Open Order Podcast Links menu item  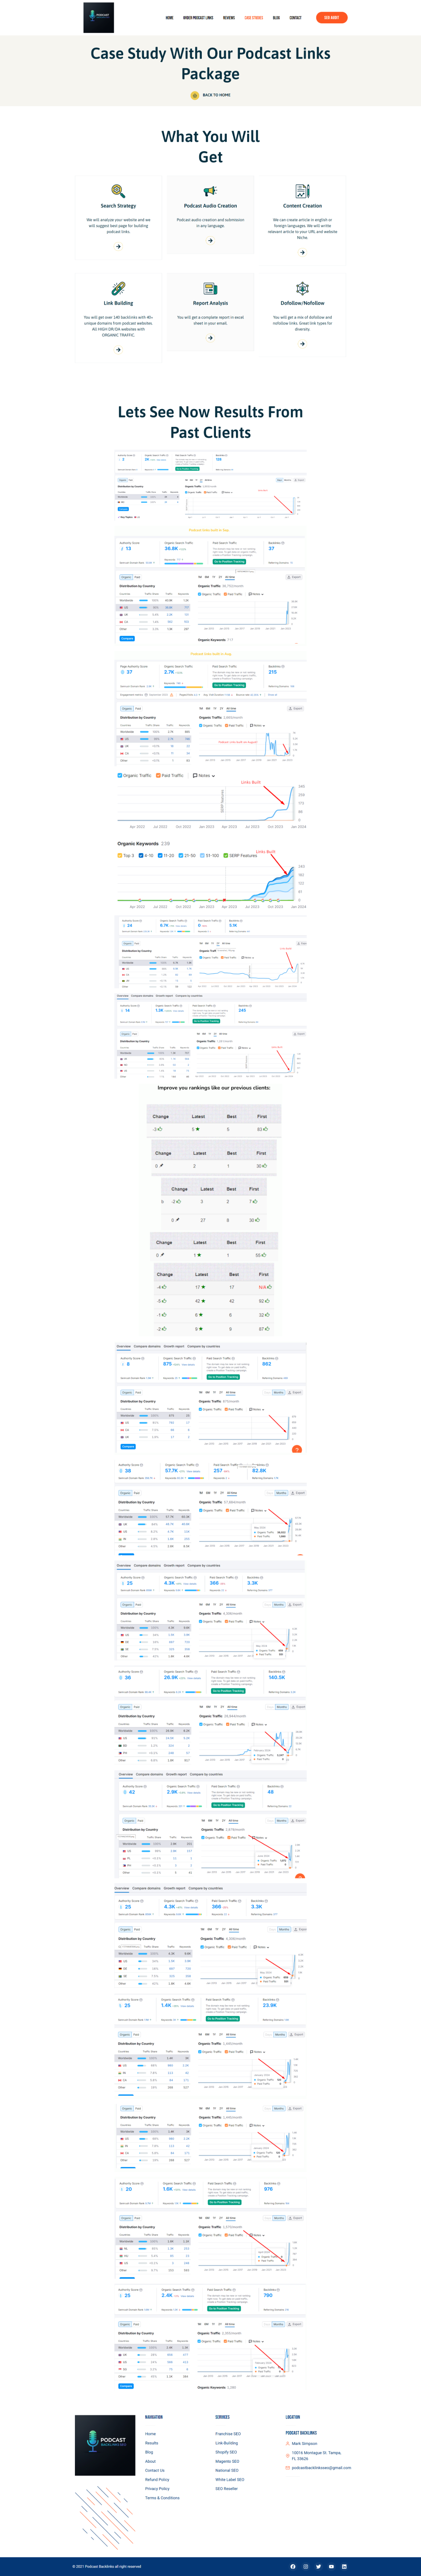pyautogui.click(x=199, y=17)
